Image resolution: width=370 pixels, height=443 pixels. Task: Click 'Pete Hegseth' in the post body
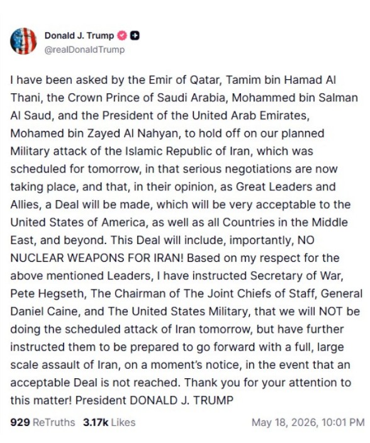[47, 293]
